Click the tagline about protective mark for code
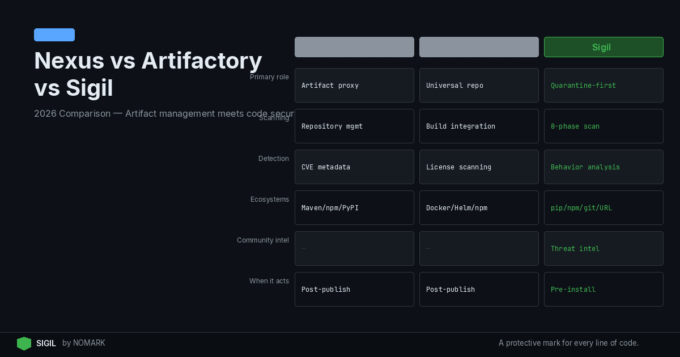The height and width of the screenshot is (357, 680). (x=568, y=343)
